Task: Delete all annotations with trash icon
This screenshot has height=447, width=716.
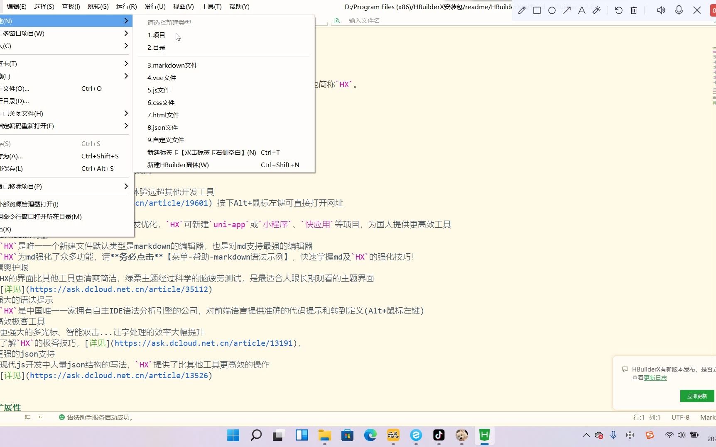Action: 634,10
